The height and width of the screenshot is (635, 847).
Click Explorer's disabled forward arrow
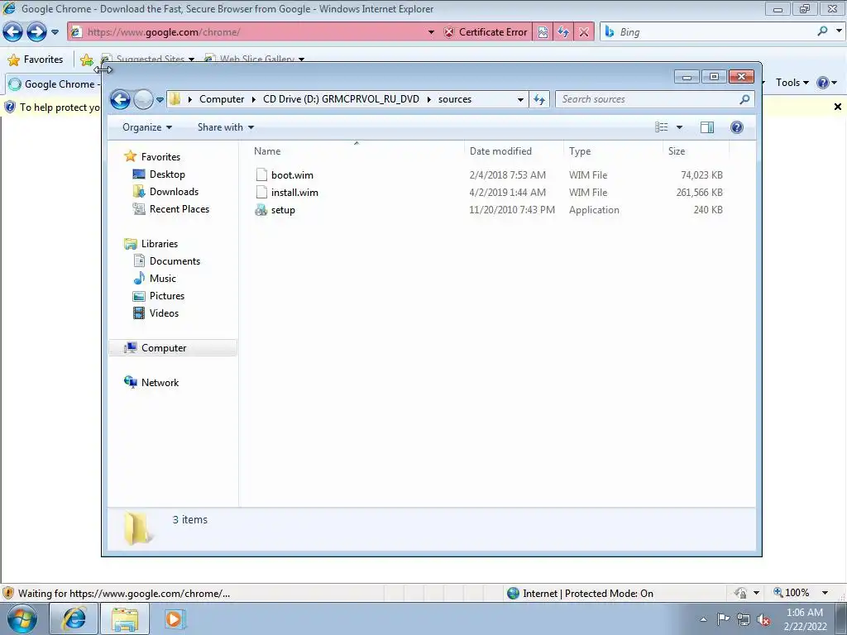pyautogui.click(x=143, y=99)
